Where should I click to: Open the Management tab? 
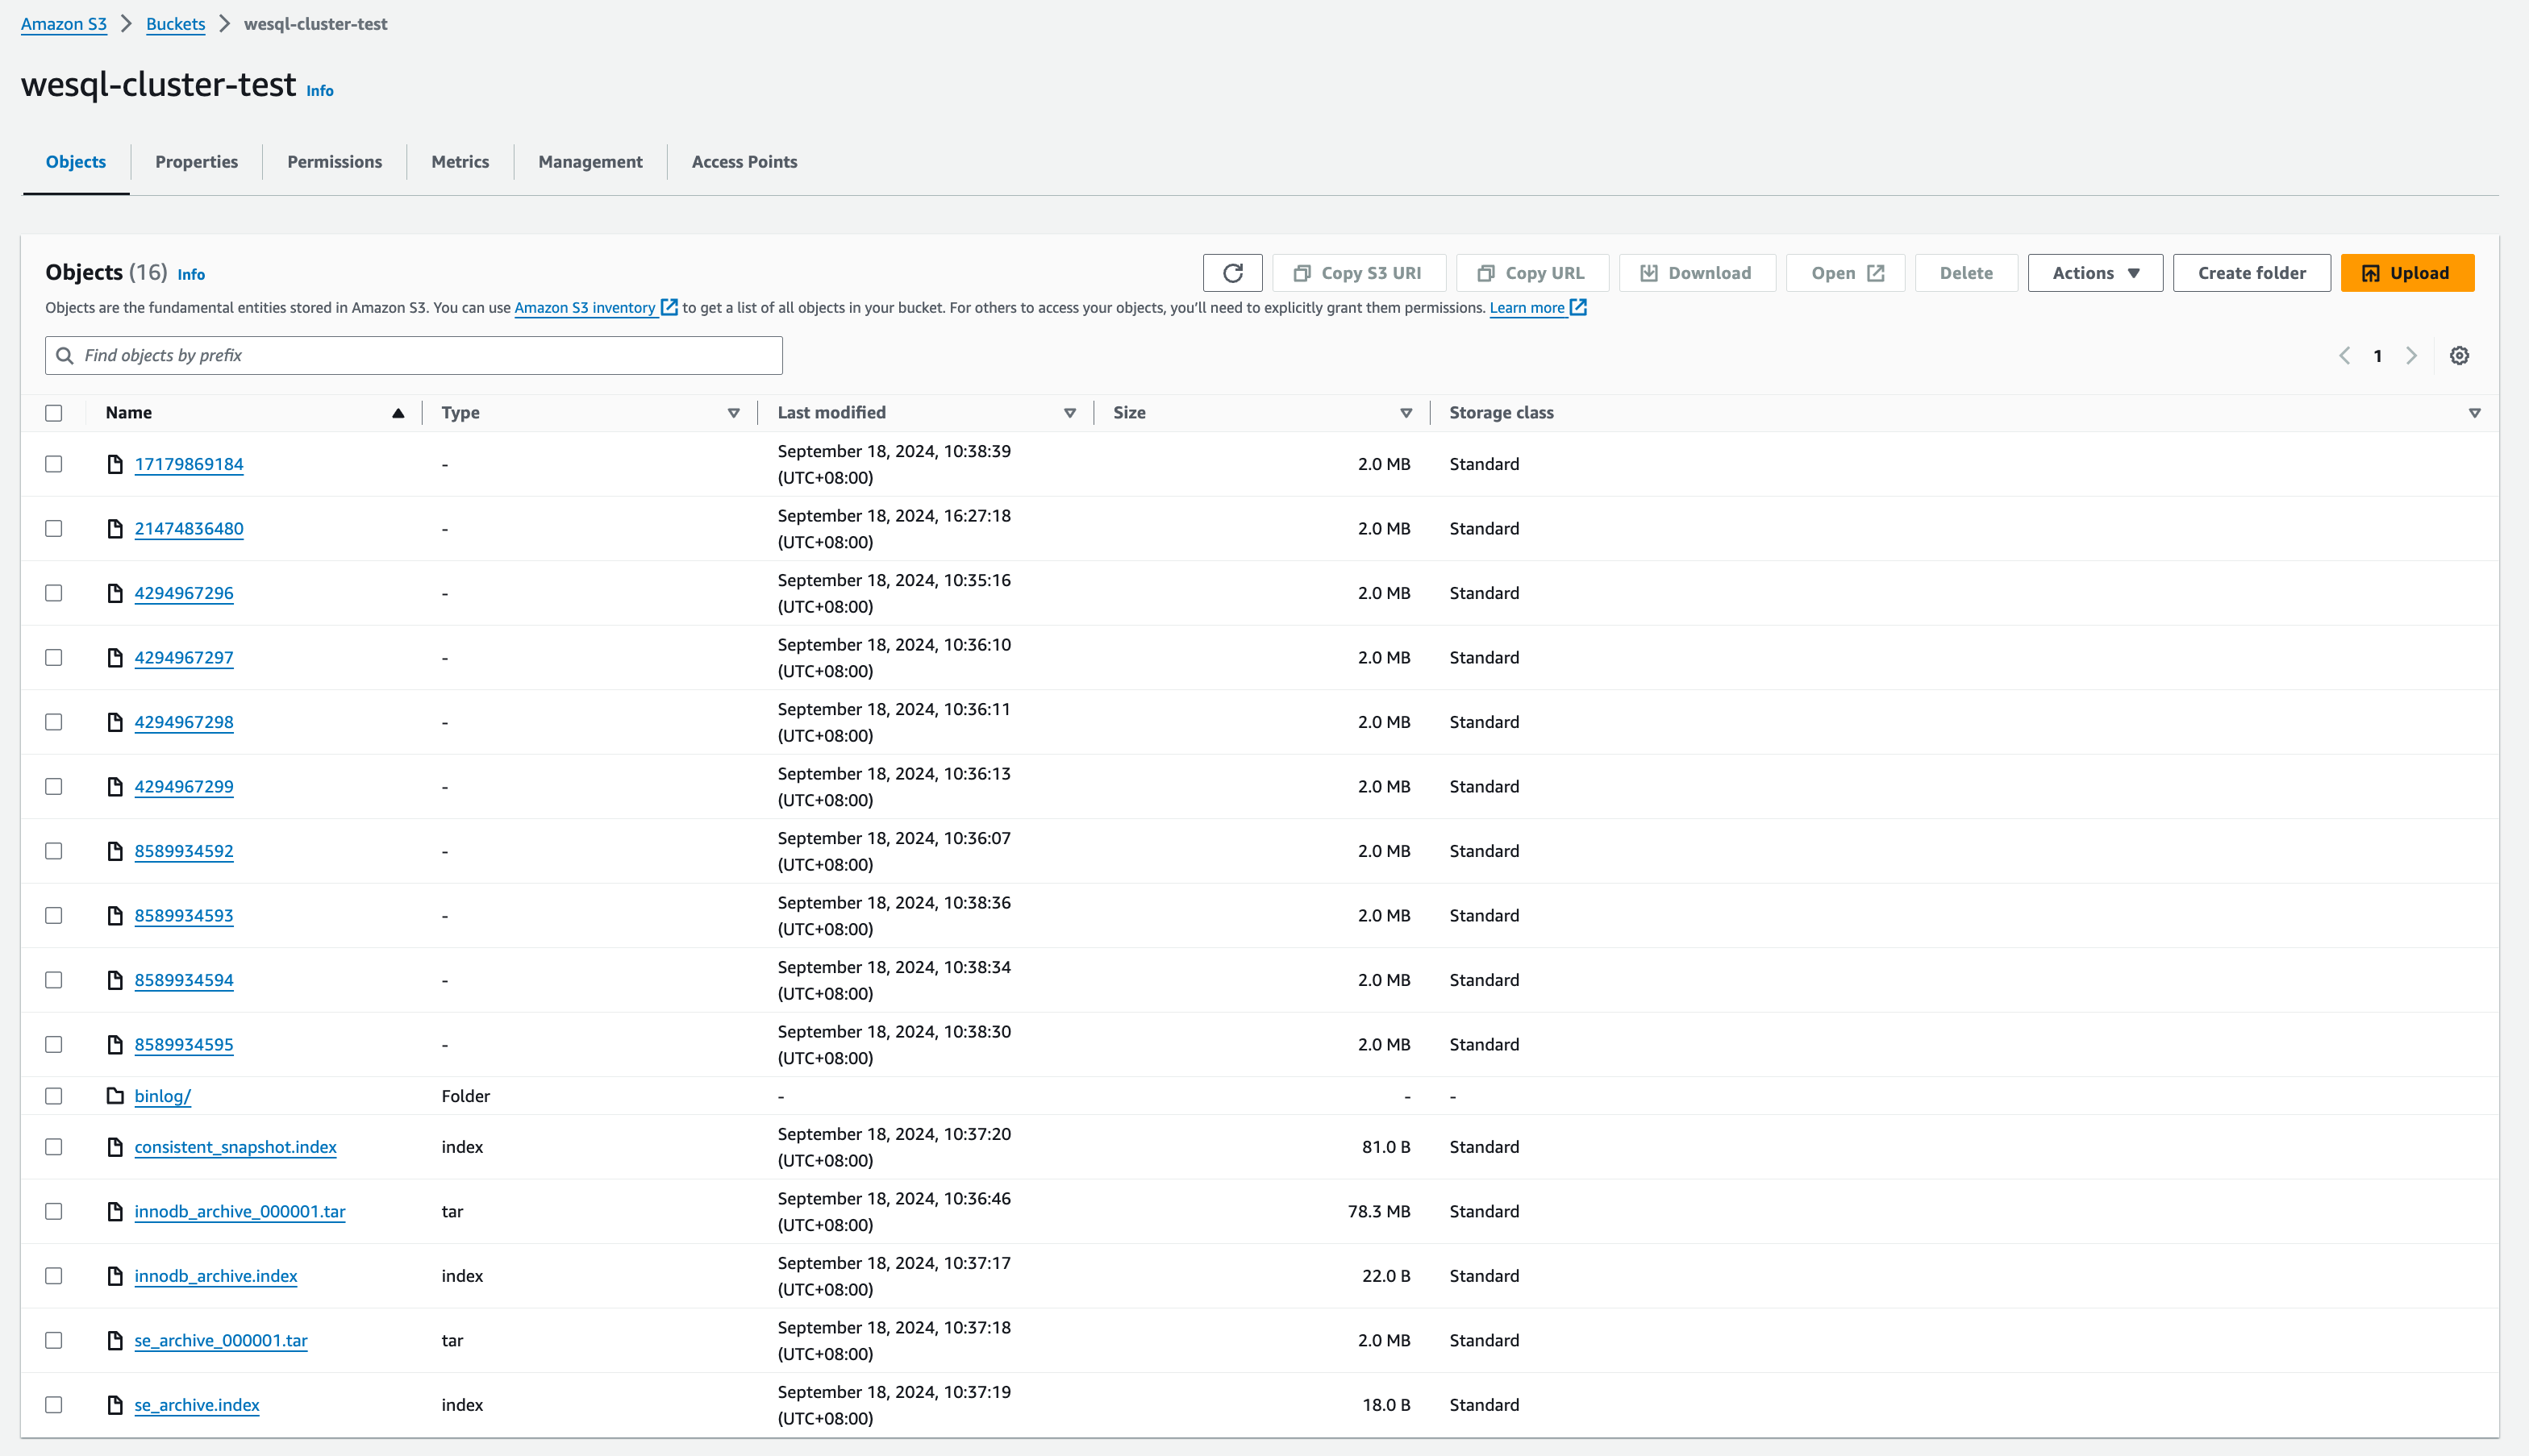pos(590,162)
